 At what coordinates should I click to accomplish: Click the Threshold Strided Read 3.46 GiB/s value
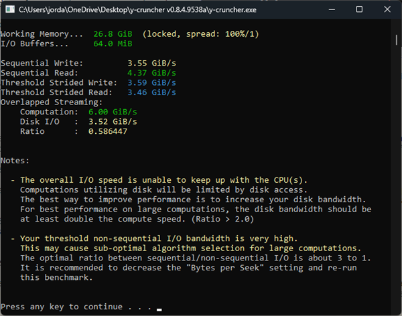(152, 92)
